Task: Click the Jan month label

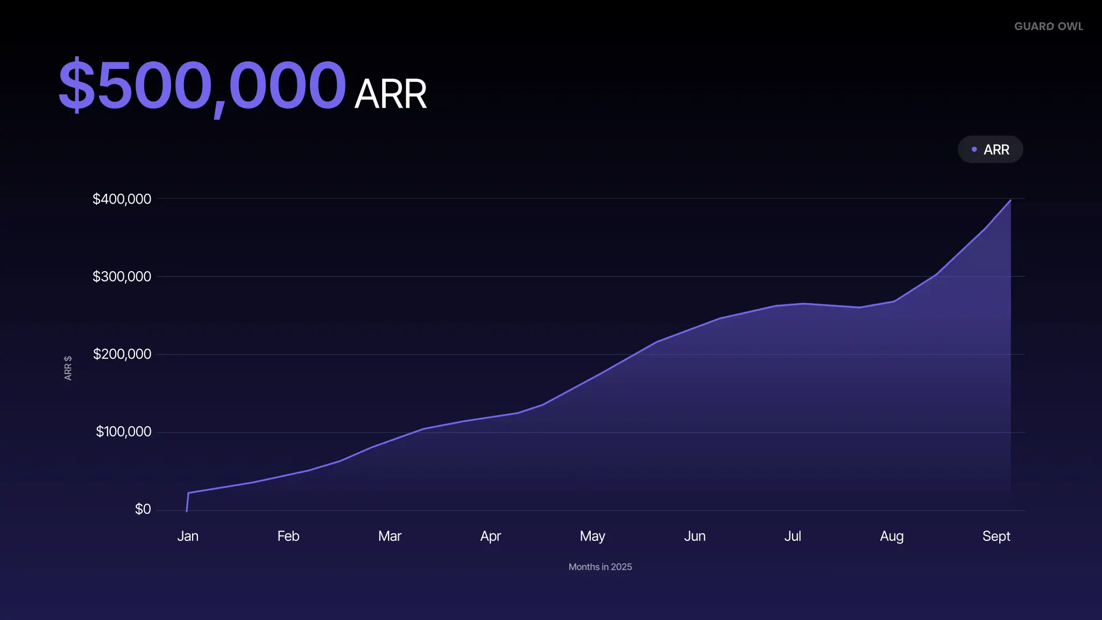Action: [x=188, y=536]
